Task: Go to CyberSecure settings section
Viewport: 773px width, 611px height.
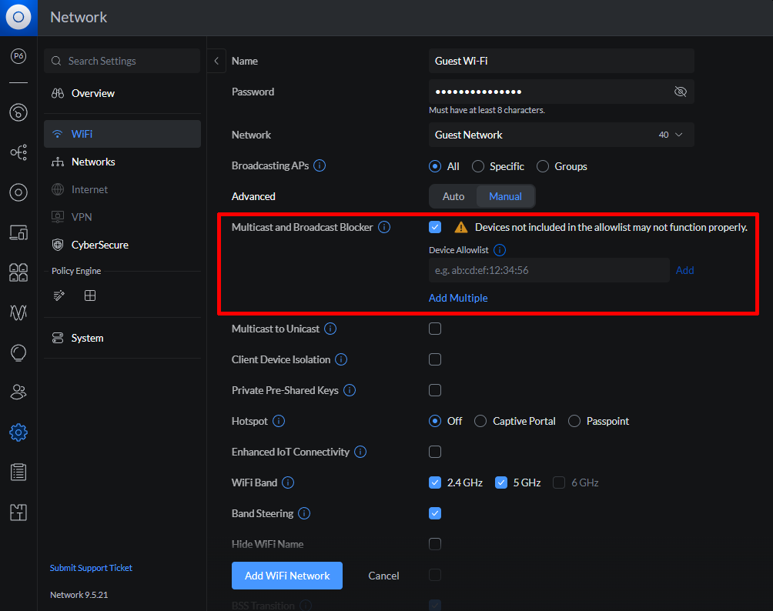Action: (99, 245)
